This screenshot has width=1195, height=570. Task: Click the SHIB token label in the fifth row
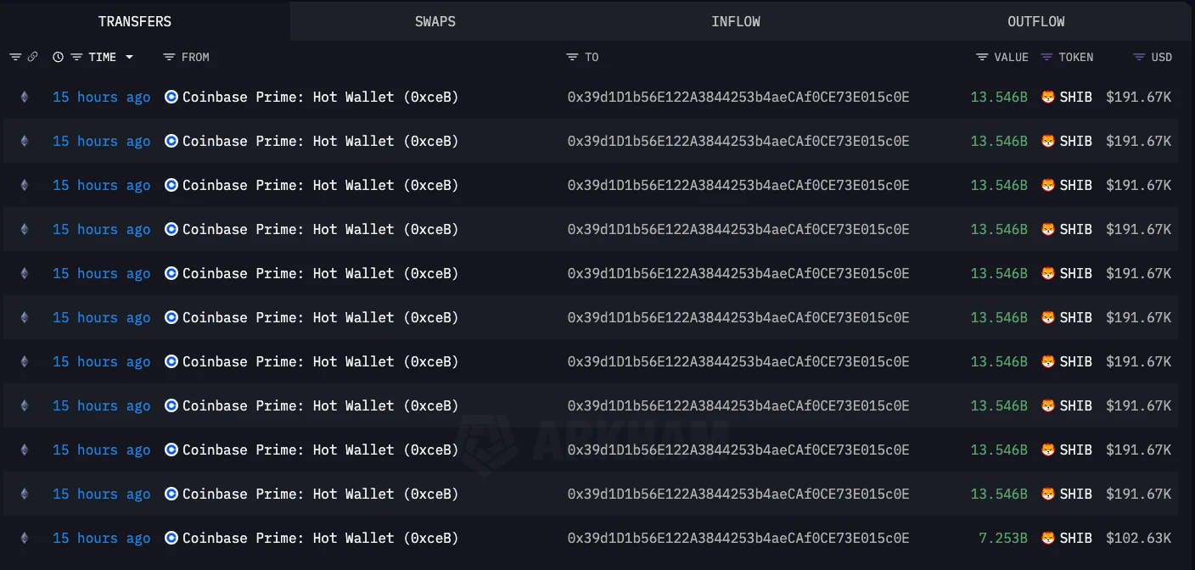coord(1075,273)
